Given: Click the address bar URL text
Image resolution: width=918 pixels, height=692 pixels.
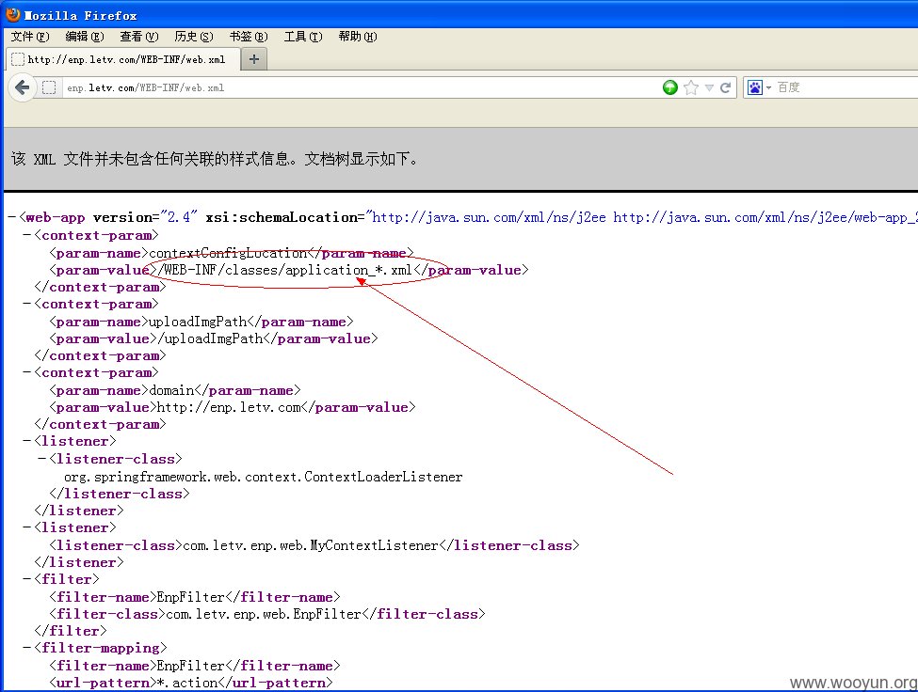Looking at the screenshot, I should (x=145, y=87).
